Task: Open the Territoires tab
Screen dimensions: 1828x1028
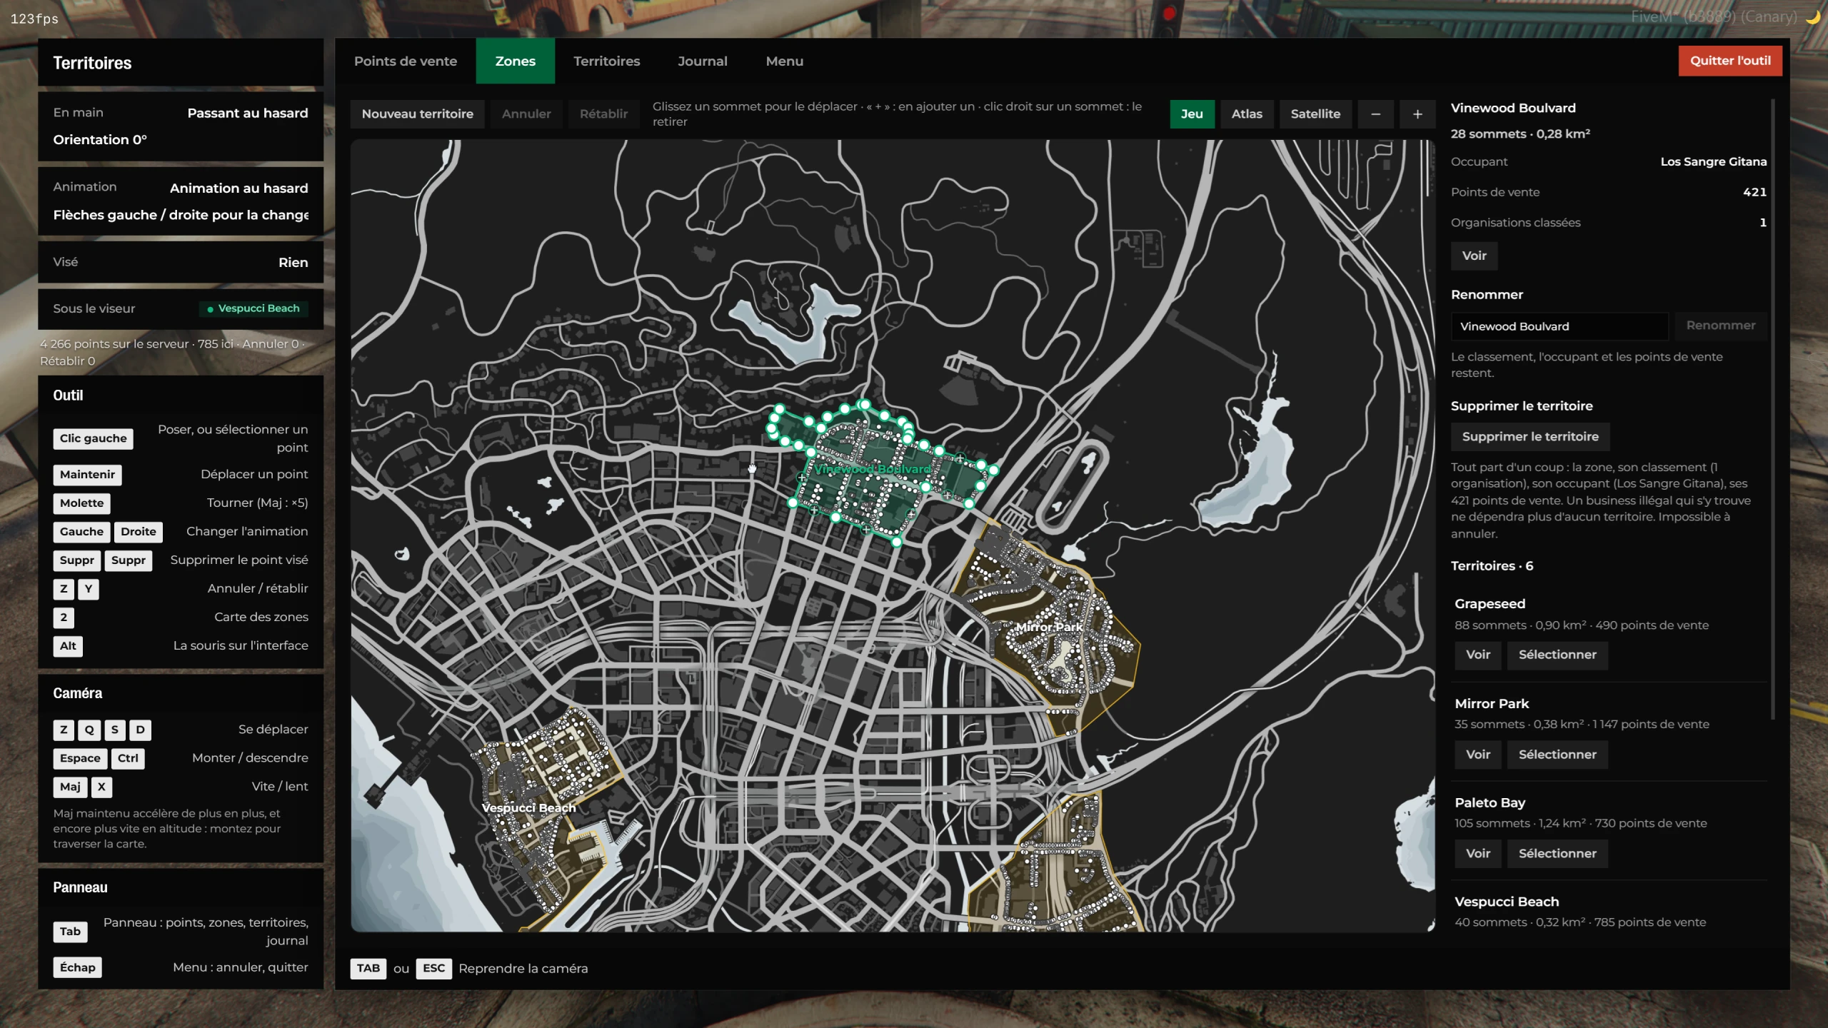Action: [x=607, y=61]
